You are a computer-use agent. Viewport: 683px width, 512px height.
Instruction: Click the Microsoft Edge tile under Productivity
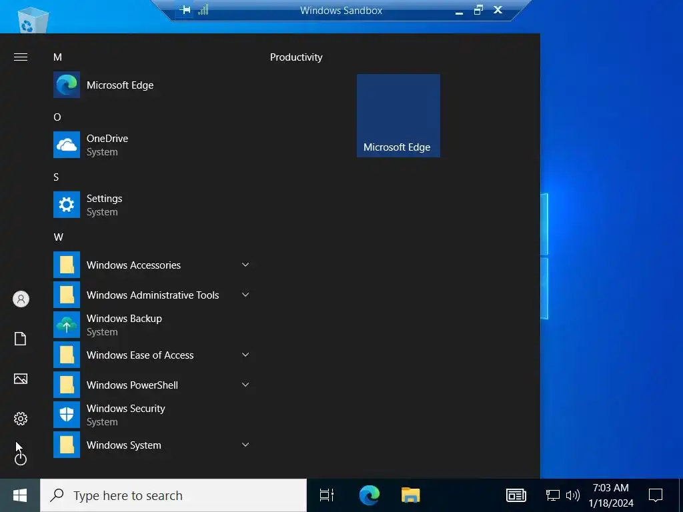[398, 116]
